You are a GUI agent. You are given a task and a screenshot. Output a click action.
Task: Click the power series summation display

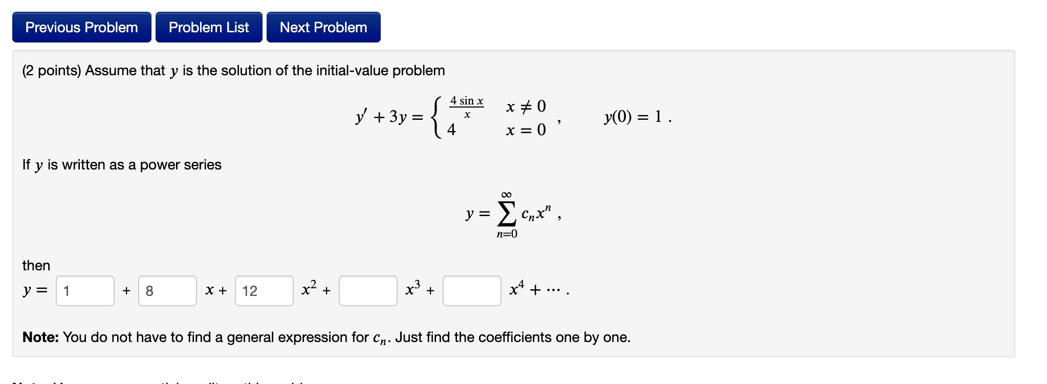(x=512, y=212)
